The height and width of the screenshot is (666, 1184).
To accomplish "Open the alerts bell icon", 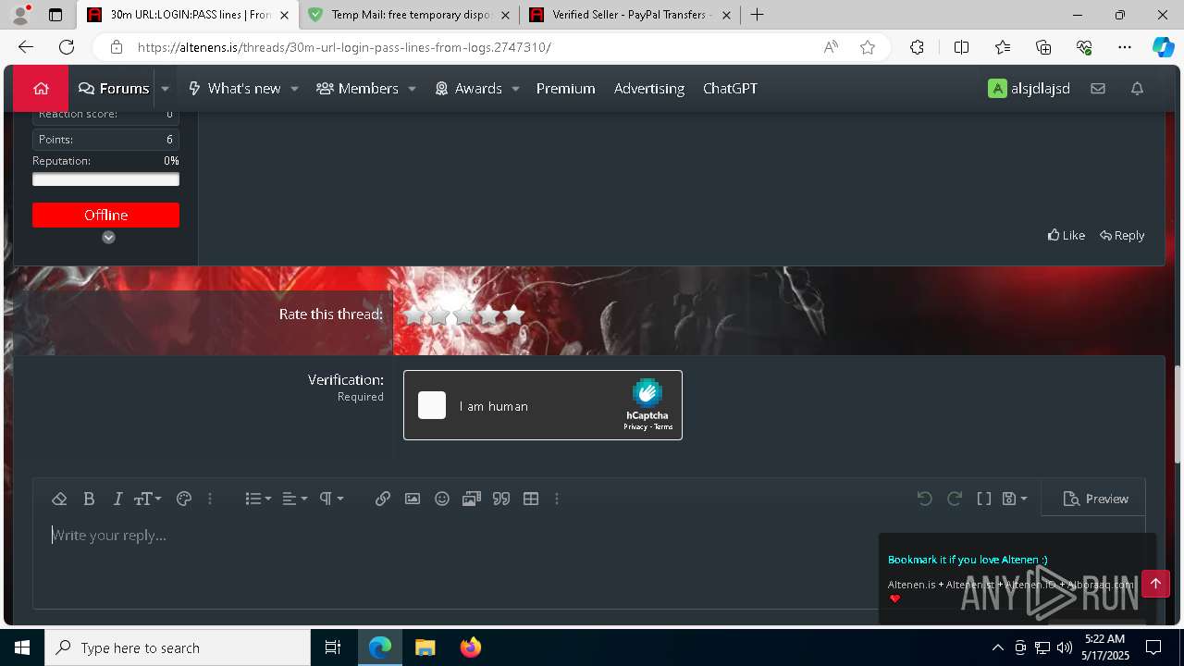I will click(x=1137, y=89).
